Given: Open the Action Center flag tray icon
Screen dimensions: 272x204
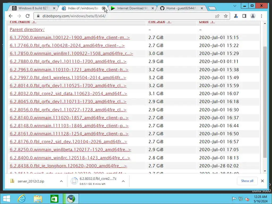Looking at the screenshot, I should [234, 199].
